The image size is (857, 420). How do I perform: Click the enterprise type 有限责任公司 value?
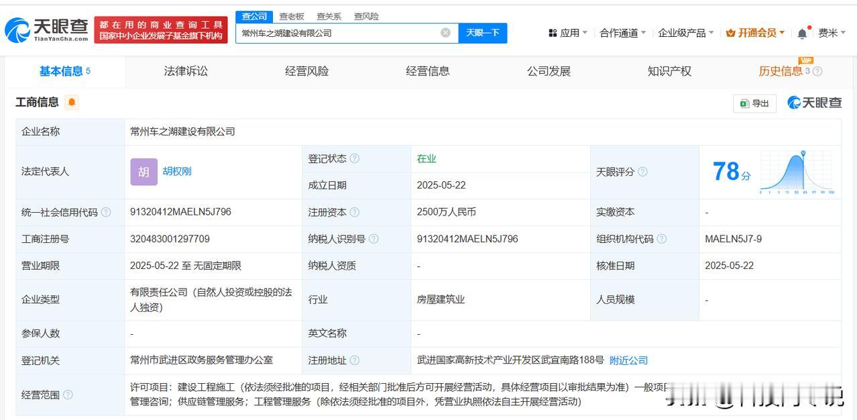point(211,299)
